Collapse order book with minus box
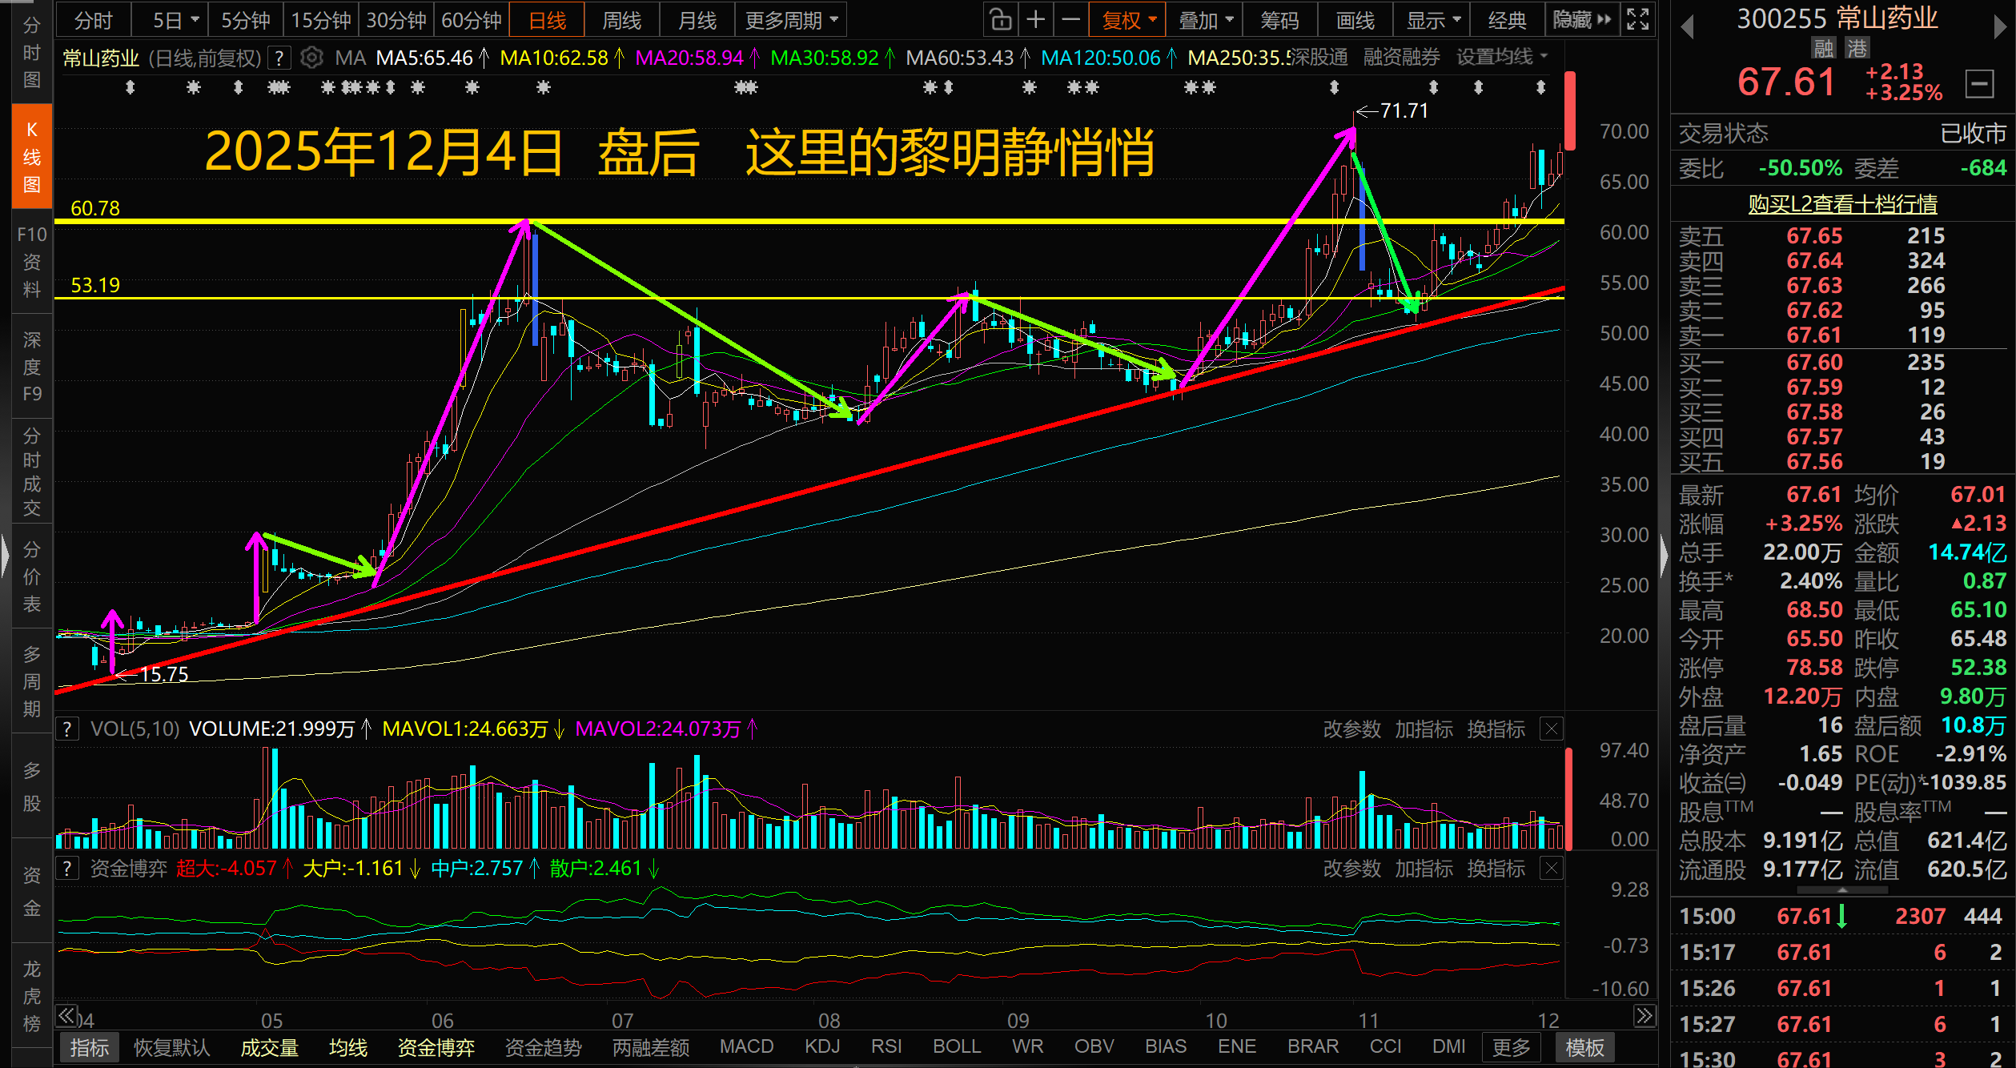Image resolution: width=2016 pixels, height=1068 pixels. [1979, 83]
